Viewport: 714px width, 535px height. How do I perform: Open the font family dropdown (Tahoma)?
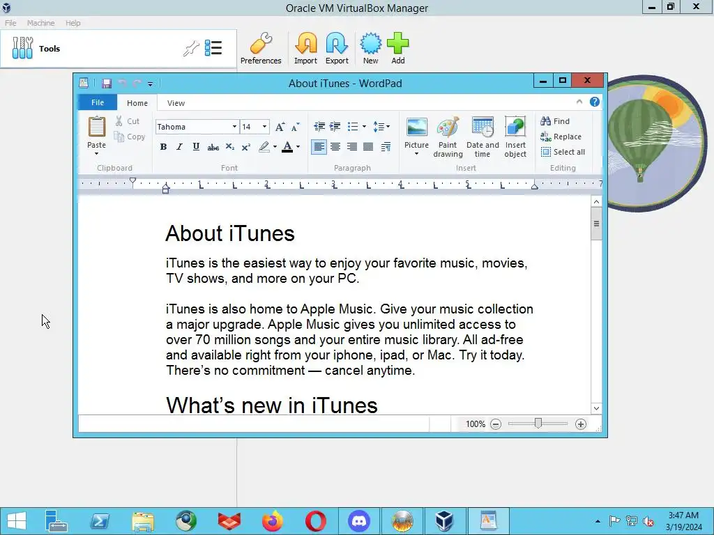pos(234,127)
